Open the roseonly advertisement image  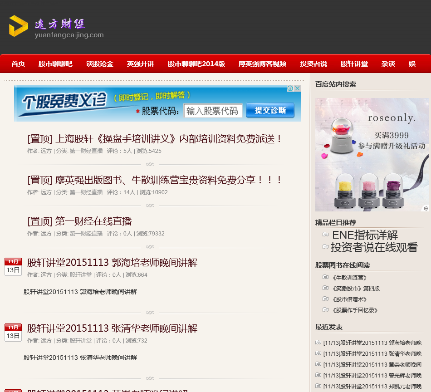(372, 155)
